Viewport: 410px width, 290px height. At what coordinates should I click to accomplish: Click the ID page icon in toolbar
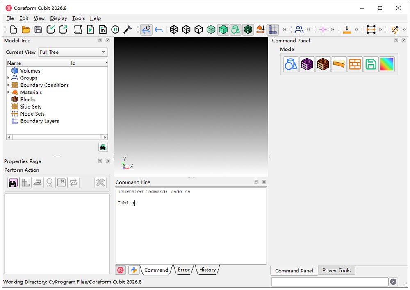click(103, 29)
